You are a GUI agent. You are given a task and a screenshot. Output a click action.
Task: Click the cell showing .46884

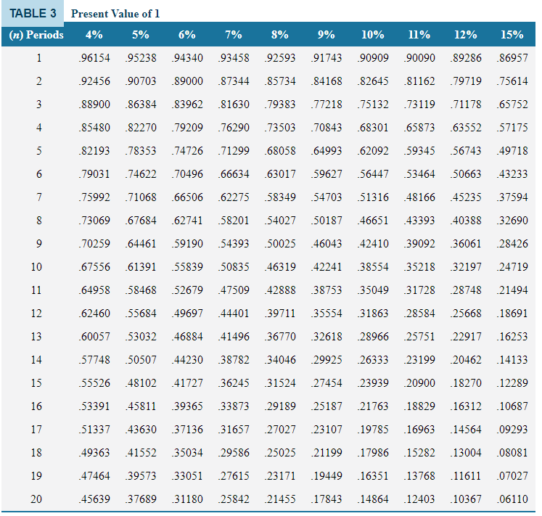coord(187,337)
